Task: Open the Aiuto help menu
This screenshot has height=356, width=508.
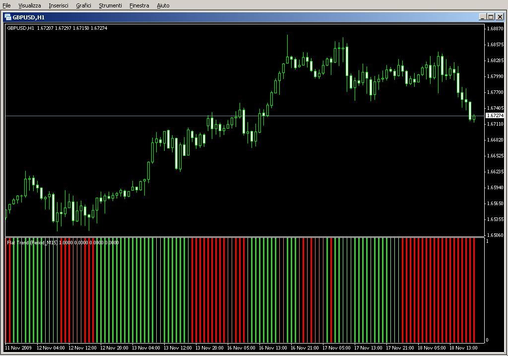Action: tap(163, 5)
